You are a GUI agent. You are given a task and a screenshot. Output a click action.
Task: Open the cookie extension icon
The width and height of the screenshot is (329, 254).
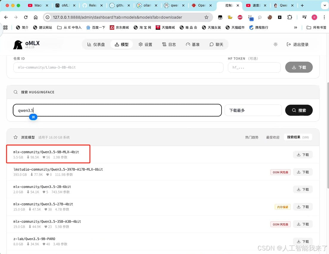[270, 18]
